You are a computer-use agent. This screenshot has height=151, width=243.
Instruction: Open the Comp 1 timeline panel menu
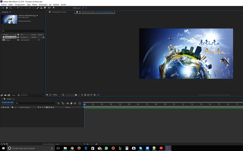coord(14,99)
